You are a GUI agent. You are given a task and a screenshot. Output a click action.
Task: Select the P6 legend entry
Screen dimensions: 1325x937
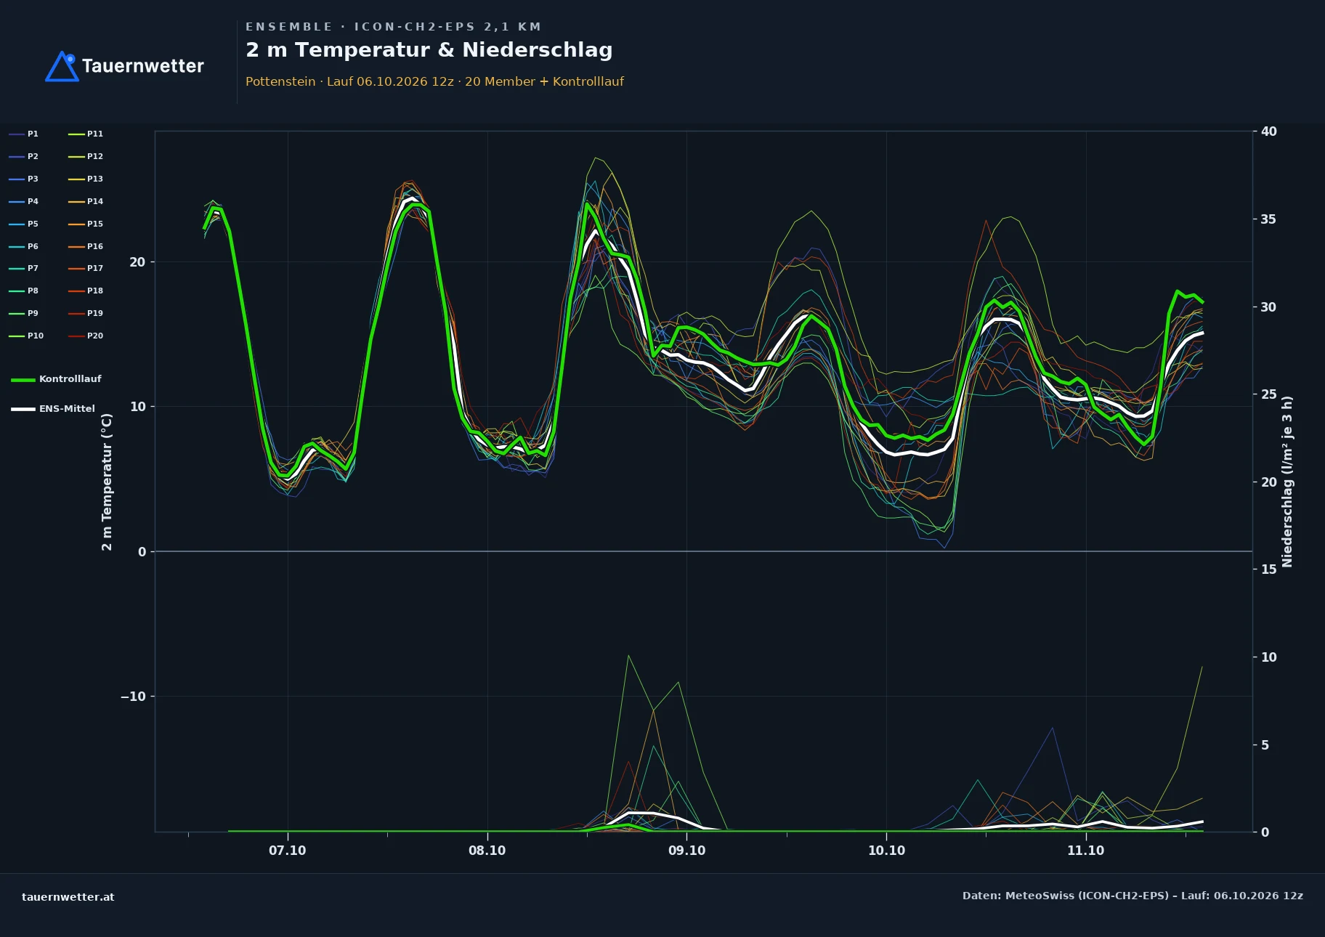pos(24,246)
